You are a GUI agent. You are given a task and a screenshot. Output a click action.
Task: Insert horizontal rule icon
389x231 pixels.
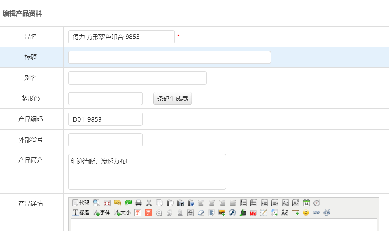[295, 213]
